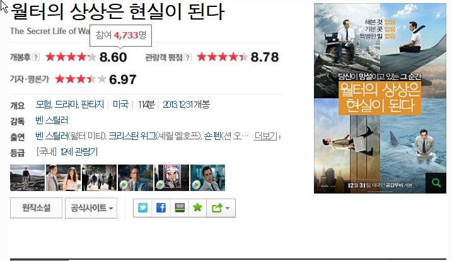This screenshot has width=452, height=261.
Task: Select the 판타지 genre link
Action: click(92, 105)
